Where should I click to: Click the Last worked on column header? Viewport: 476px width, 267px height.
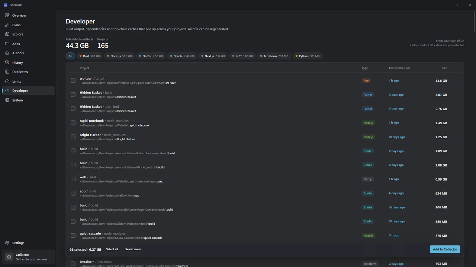[399, 68]
